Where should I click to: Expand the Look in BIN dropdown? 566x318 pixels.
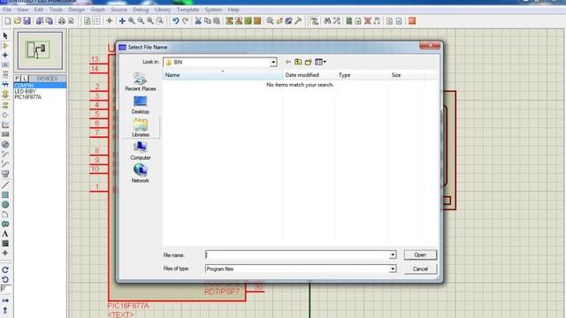pyautogui.click(x=273, y=63)
